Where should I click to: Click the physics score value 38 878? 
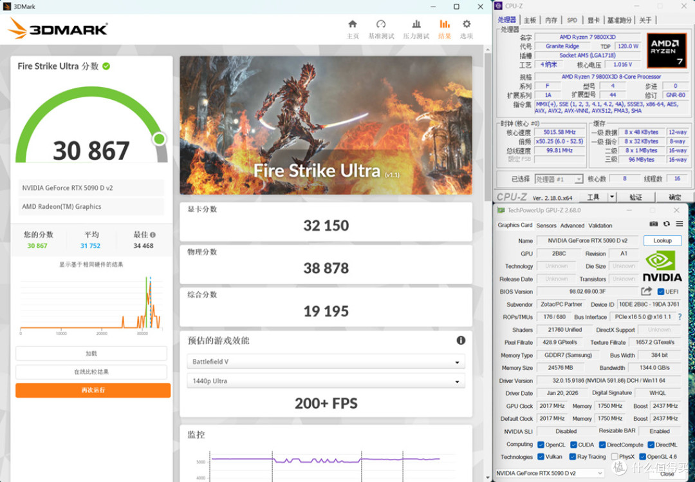(326, 268)
